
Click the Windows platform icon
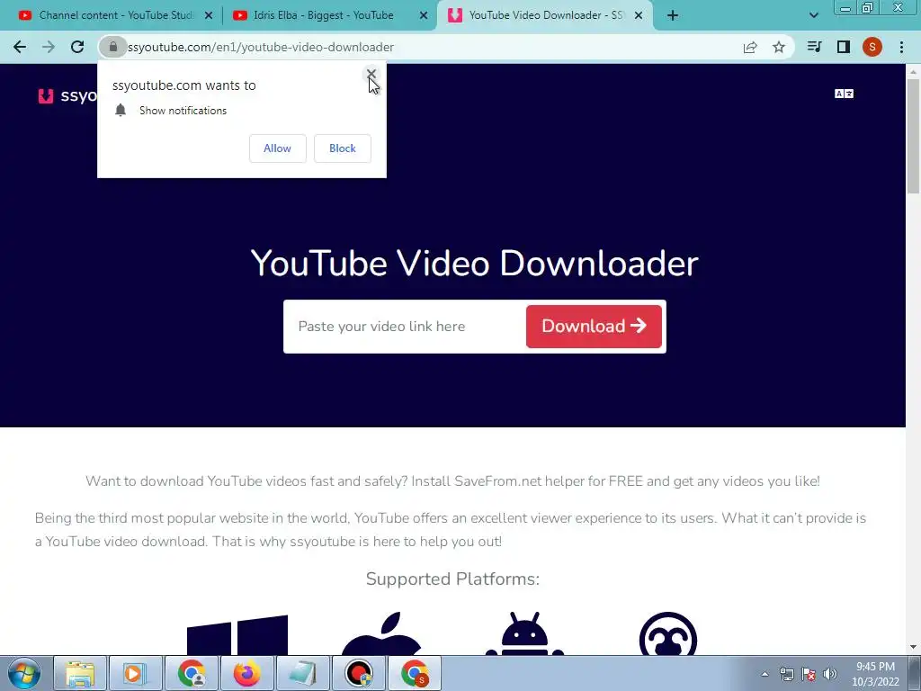237,634
